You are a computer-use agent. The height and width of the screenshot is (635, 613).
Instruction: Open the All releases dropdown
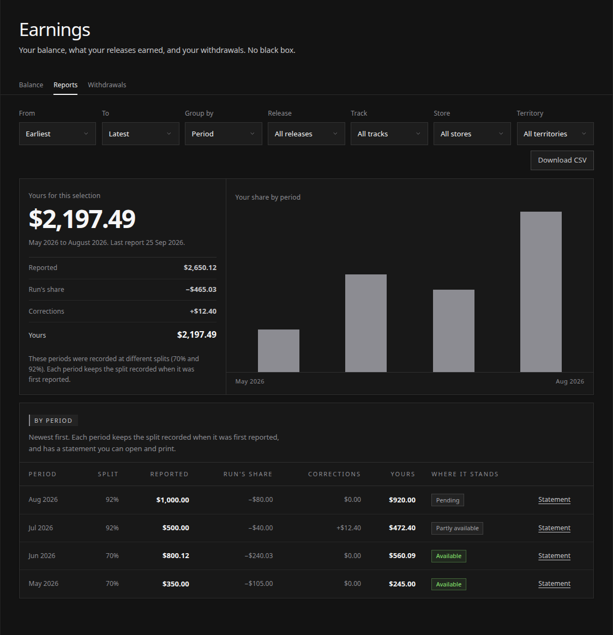coord(306,134)
